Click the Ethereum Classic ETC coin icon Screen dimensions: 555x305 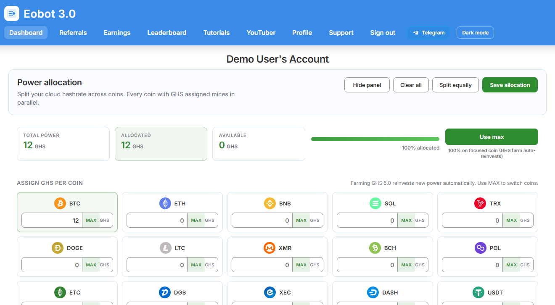60,292
